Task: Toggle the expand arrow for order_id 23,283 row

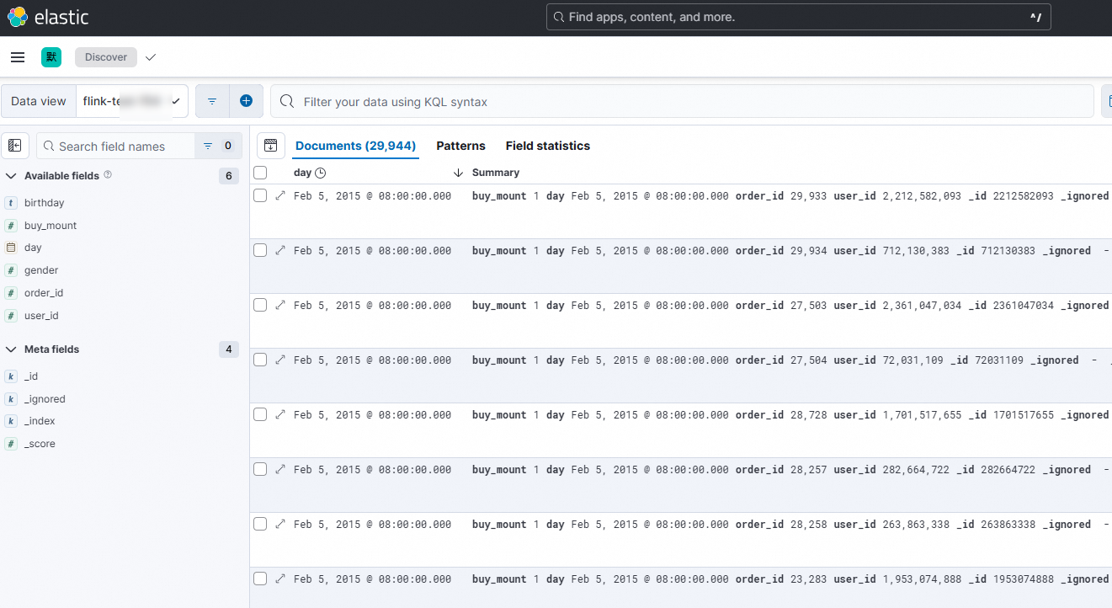Action: point(280,579)
